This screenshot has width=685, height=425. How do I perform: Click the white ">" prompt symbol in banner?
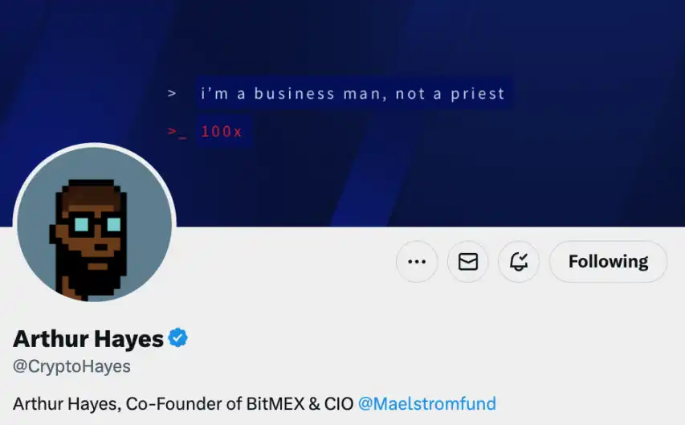point(172,93)
